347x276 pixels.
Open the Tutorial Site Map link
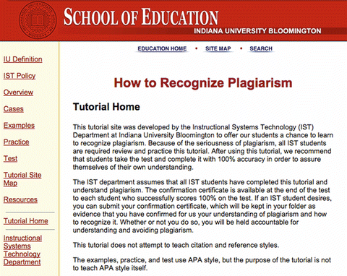(x=22, y=179)
